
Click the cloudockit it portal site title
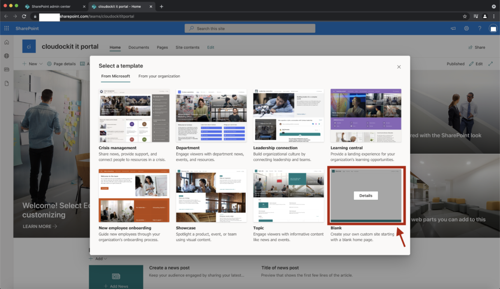coord(70,46)
